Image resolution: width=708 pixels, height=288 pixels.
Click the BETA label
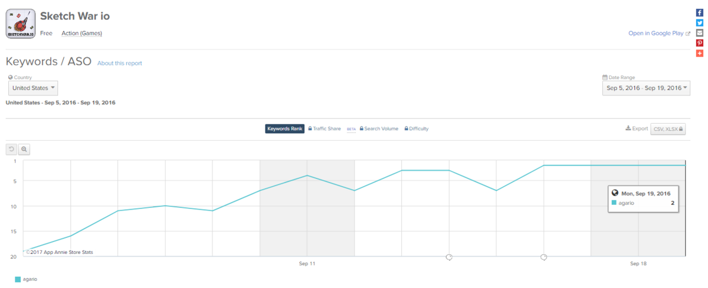point(351,129)
